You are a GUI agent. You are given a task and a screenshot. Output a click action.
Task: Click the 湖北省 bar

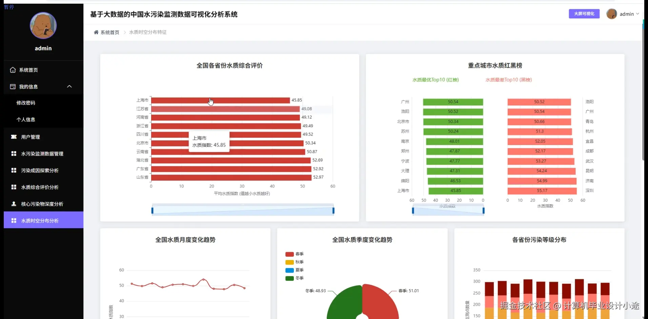point(231,160)
